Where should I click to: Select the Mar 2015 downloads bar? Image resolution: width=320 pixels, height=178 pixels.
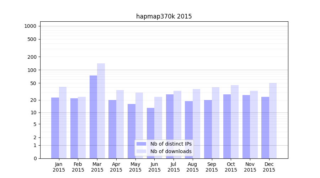point(101,111)
